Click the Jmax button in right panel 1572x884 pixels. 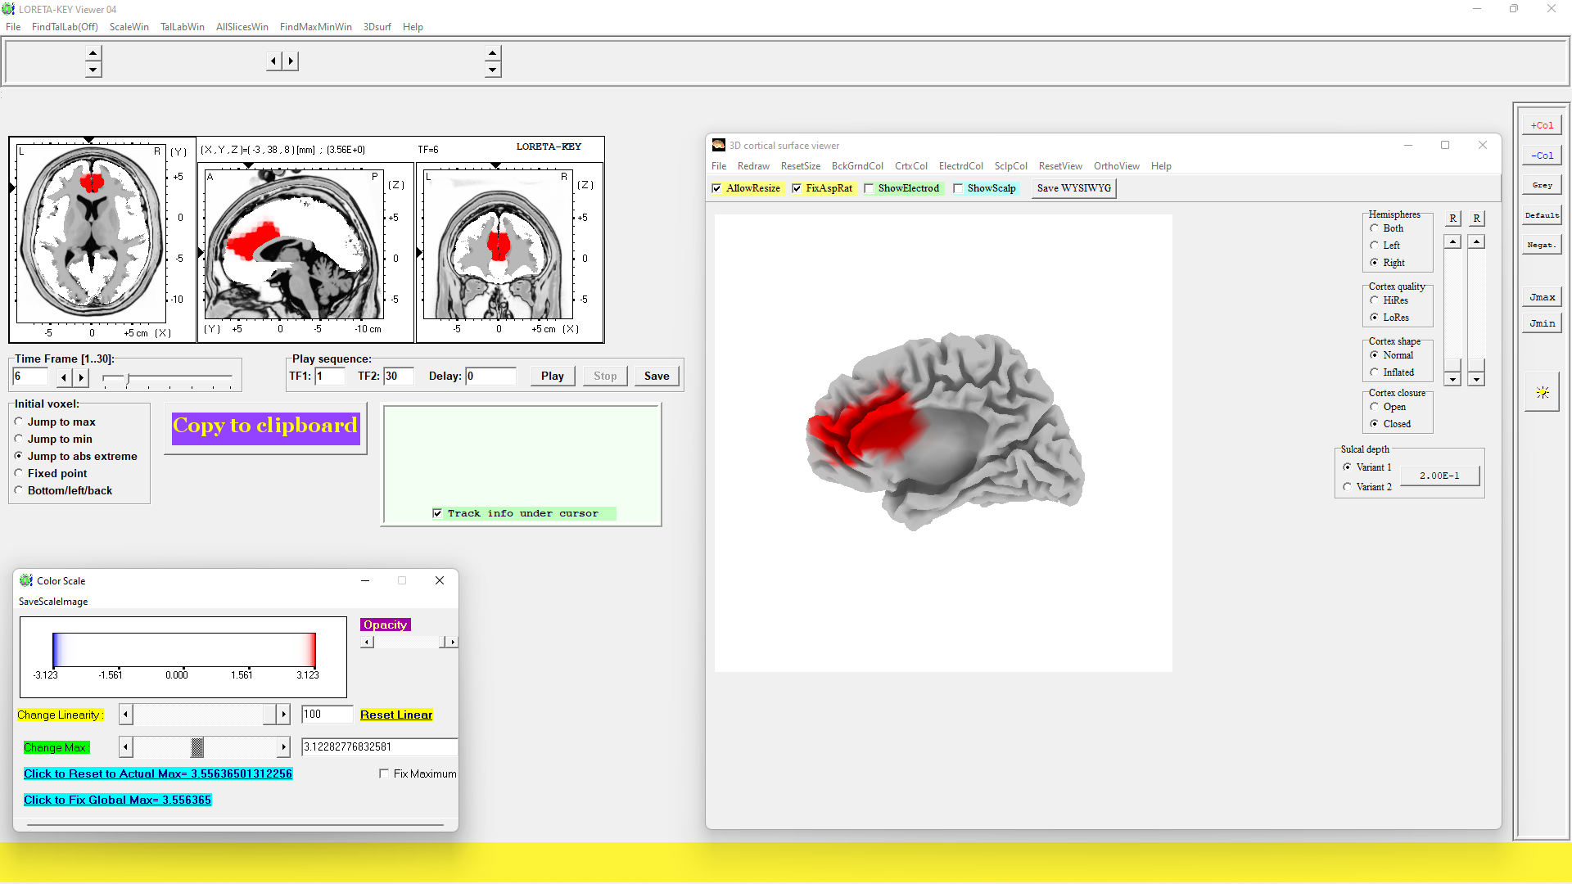pyautogui.click(x=1542, y=297)
